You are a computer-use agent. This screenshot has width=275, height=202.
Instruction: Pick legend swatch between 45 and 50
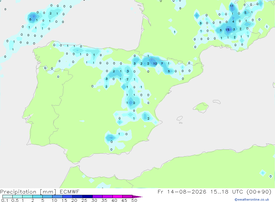(x=127, y=196)
